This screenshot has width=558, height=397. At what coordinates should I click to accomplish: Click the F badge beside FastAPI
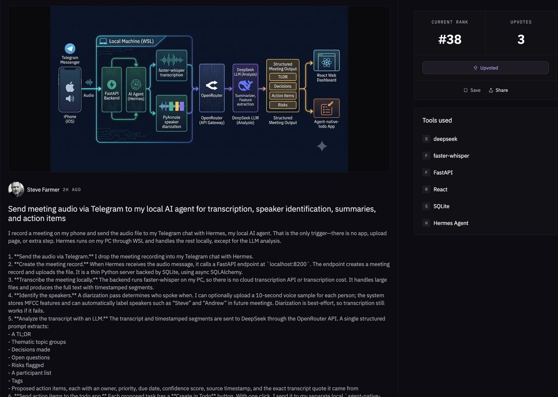pyautogui.click(x=426, y=172)
